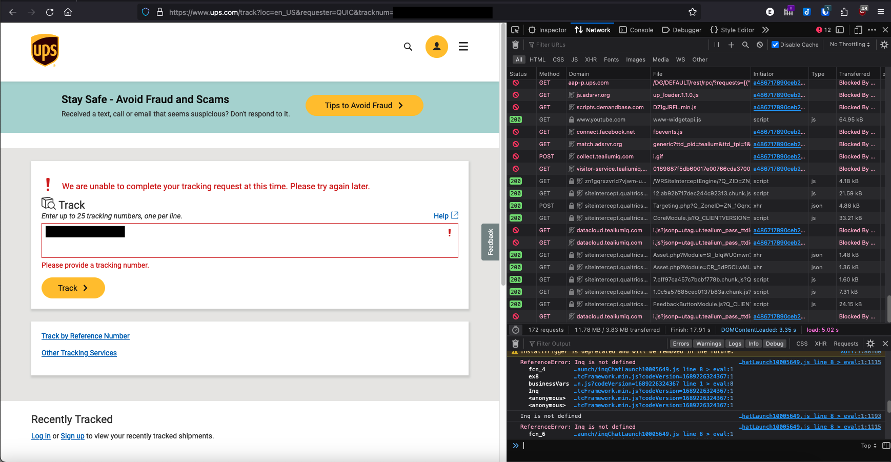891x462 pixels.
Task: Select the pick-element inspector icon in DevTools
Action: coord(515,30)
